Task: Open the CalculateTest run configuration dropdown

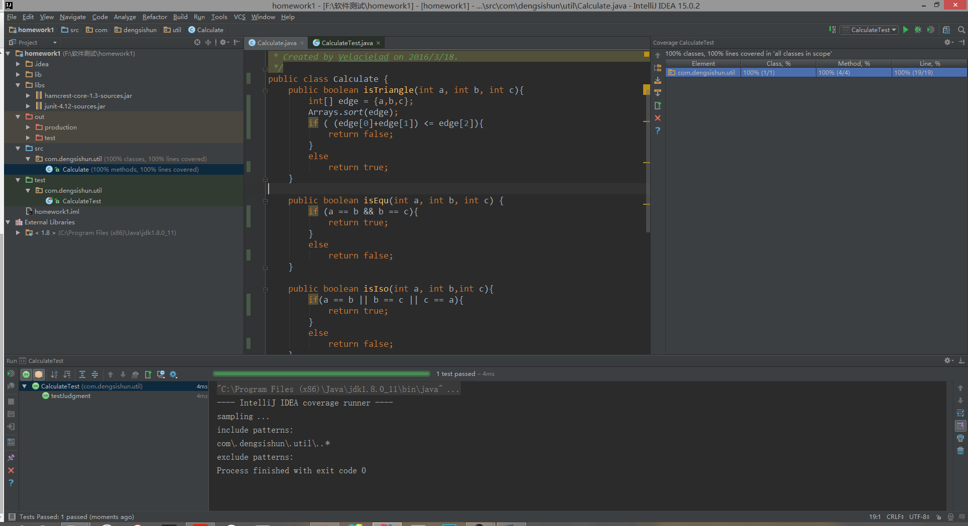Action: tap(870, 30)
